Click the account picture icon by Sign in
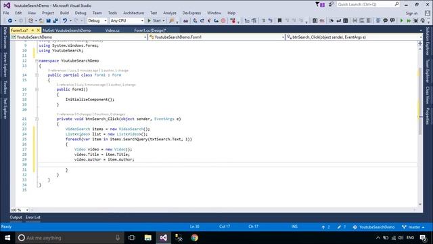The image size is (433, 244). tap(427, 13)
